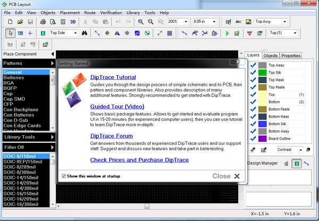
Task: Click the Place Picture icon
Action: [x=248, y=22]
